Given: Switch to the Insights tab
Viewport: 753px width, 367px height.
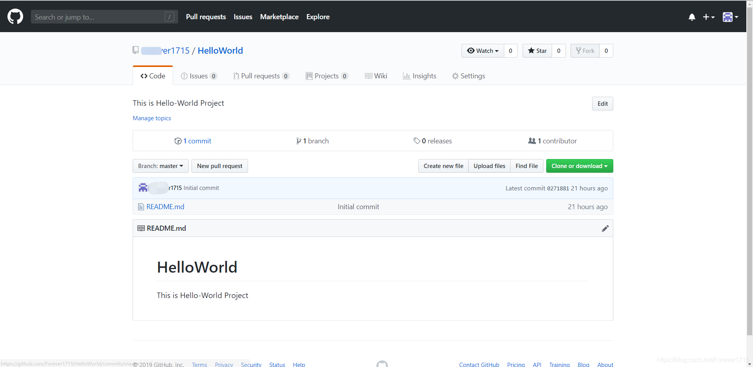Looking at the screenshot, I should pos(419,76).
